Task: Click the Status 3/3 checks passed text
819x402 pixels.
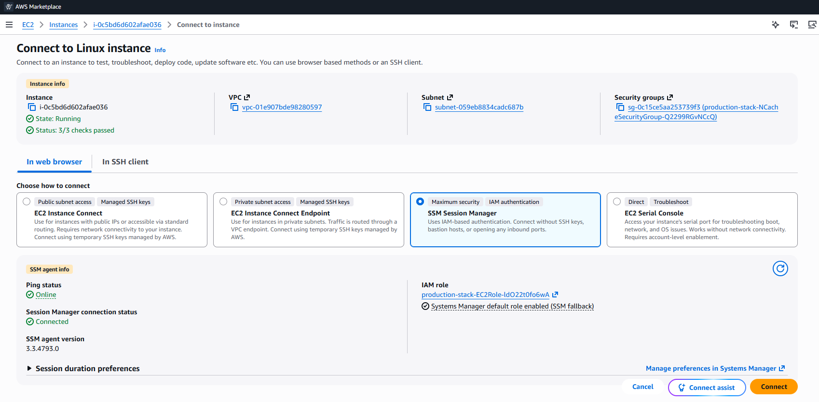Action: coord(75,130)
